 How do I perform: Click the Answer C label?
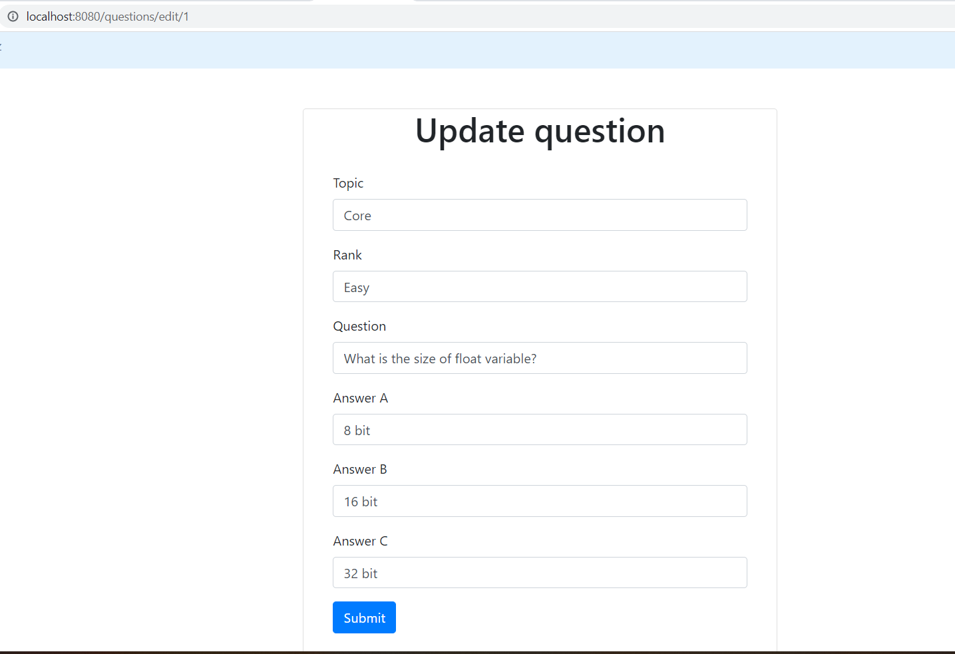point(360,541)
